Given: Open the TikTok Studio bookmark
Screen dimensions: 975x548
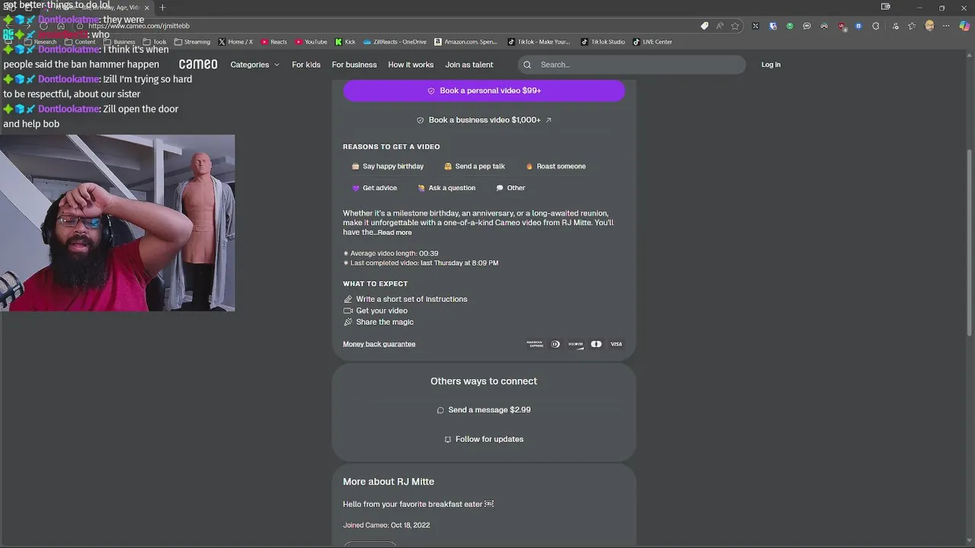Looking at the screenshot, I should pos(603,42).
